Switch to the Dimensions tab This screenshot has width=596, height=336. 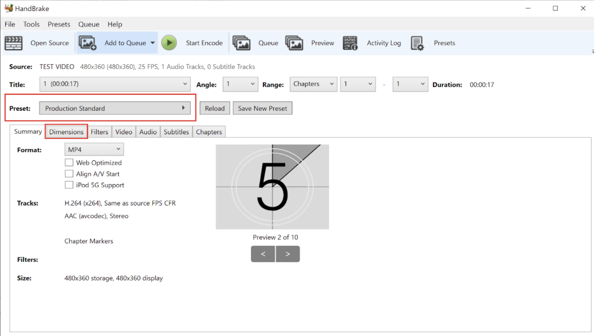66,132
